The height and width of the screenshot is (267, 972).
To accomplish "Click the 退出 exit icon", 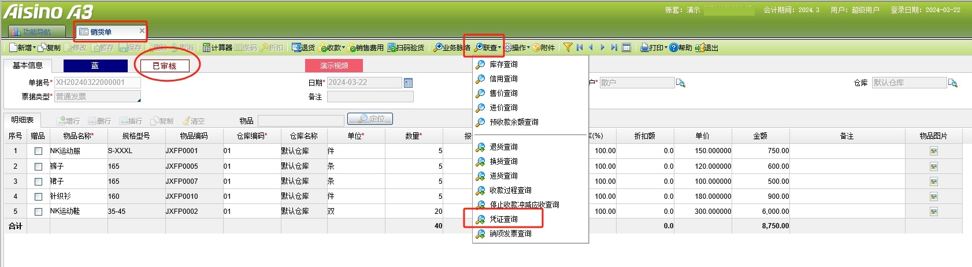I will pyautogui.click(x=707, y=48).
